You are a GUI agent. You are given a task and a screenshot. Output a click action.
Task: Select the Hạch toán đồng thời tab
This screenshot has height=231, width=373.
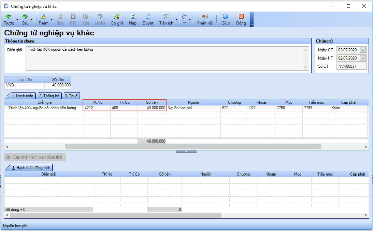tap(31, 168)
